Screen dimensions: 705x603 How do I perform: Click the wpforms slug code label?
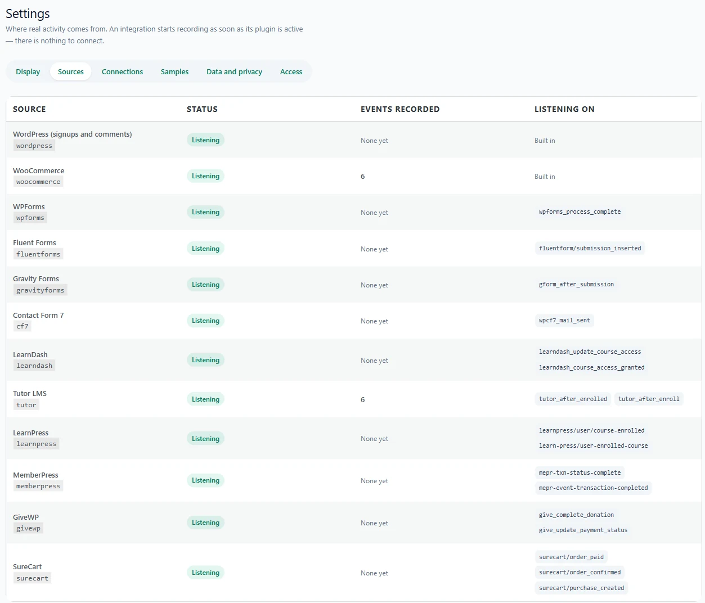point(30,218)
